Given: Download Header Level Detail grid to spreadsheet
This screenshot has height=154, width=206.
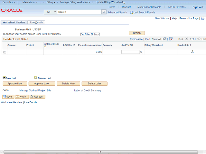Looking at the screenshot, I should pos(171,39).
